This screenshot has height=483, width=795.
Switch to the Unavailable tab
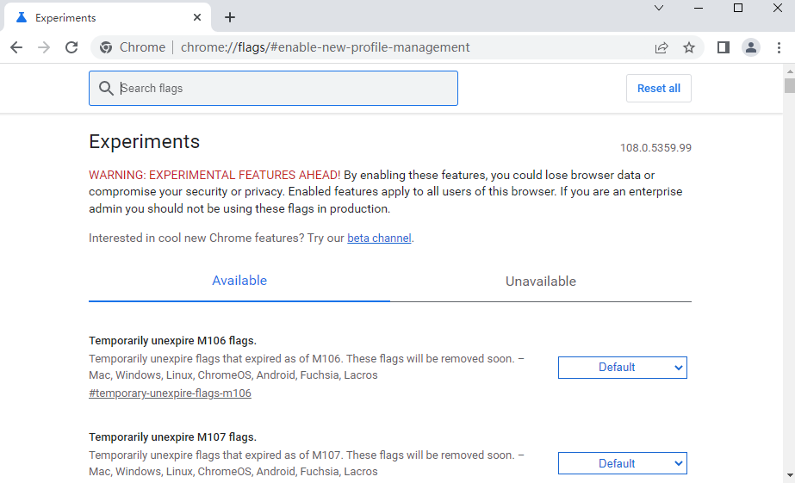pos(540,282)
